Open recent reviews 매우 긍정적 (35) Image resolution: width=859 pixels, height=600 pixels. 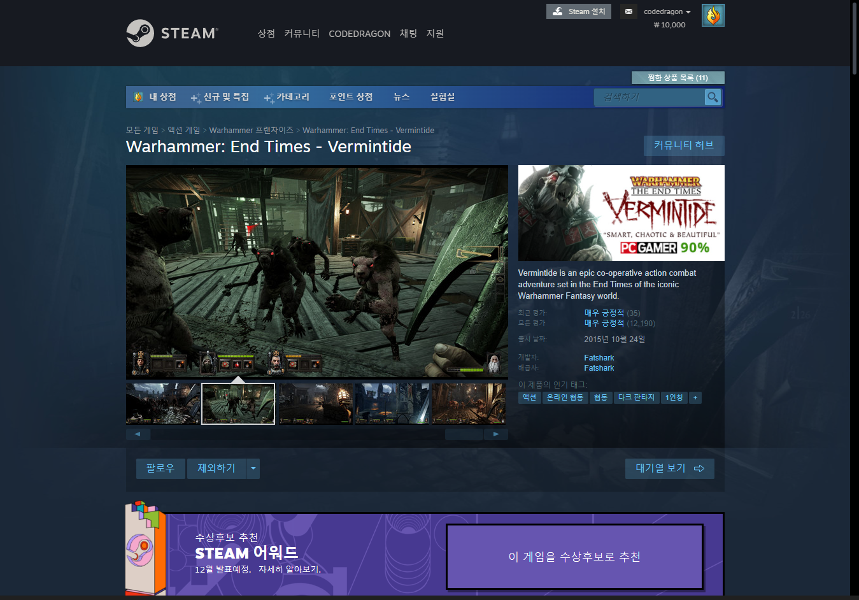point(612,313)
